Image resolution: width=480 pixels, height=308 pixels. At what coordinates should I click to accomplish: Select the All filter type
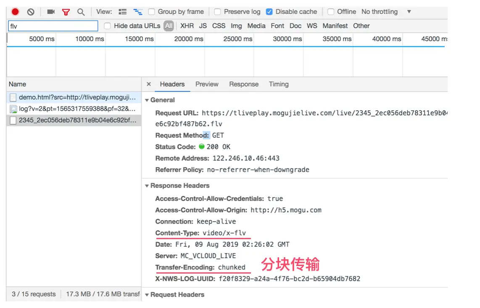point(169,26)
